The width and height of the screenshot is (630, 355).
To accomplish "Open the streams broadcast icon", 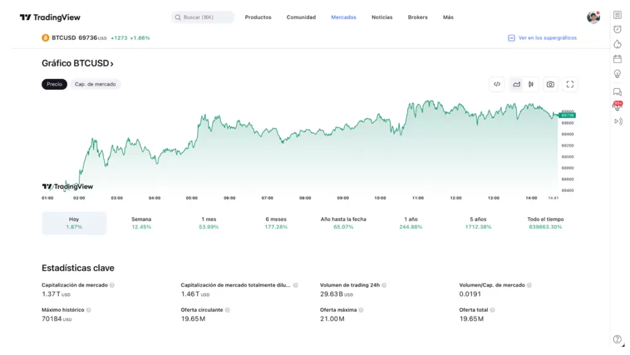I will coord(618,121).
